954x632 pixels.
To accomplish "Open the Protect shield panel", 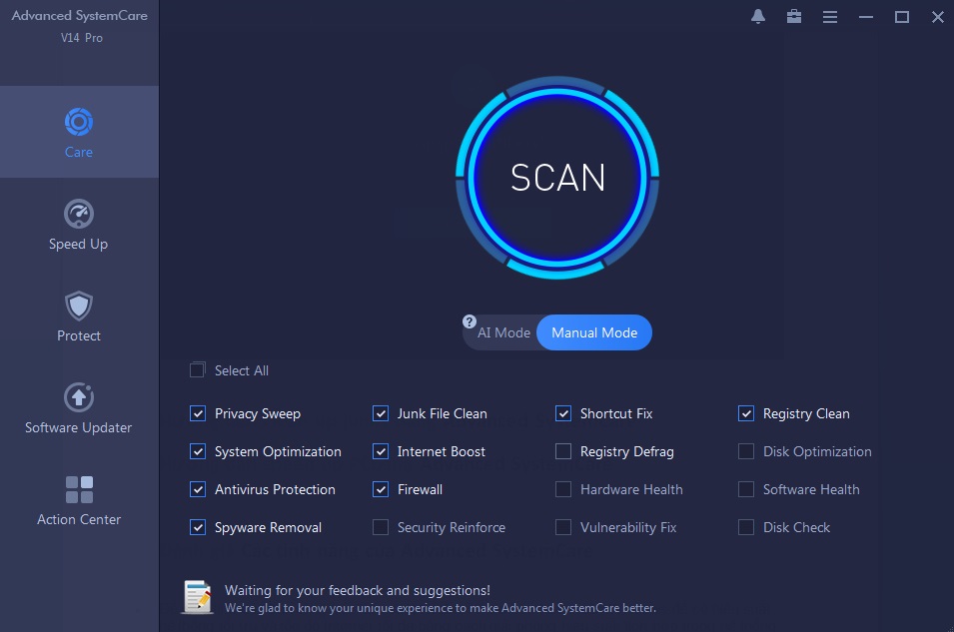I will tap(79, 315).
